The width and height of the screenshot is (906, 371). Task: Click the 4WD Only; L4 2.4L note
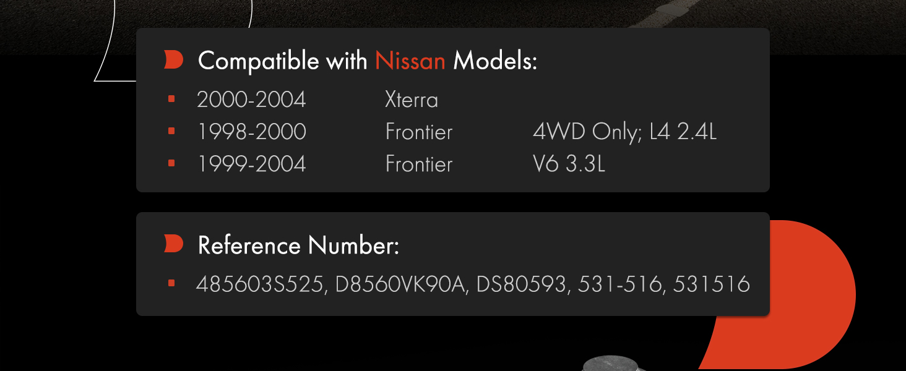point(625,132)
